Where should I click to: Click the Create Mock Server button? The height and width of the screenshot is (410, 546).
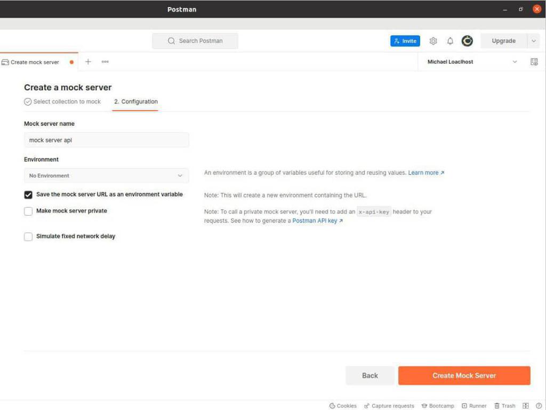tap(464, 375)
